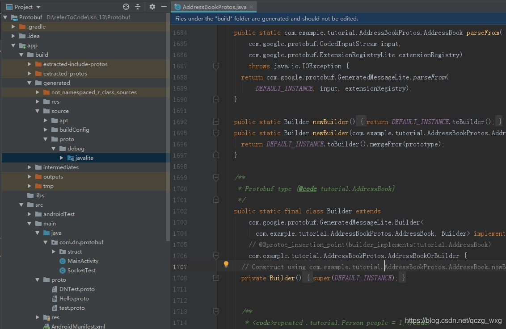Click the @code Javadoc tag link
The image size is (506, 329).
tap(307, 189)
